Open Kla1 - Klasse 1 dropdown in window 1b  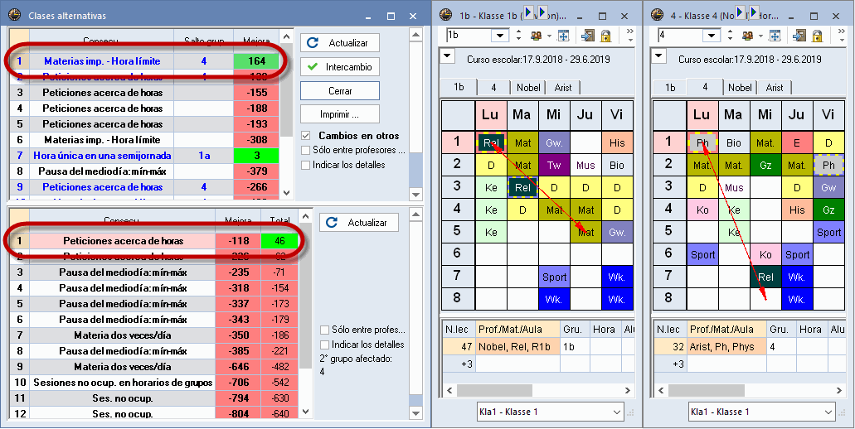(x=617, y=412)
